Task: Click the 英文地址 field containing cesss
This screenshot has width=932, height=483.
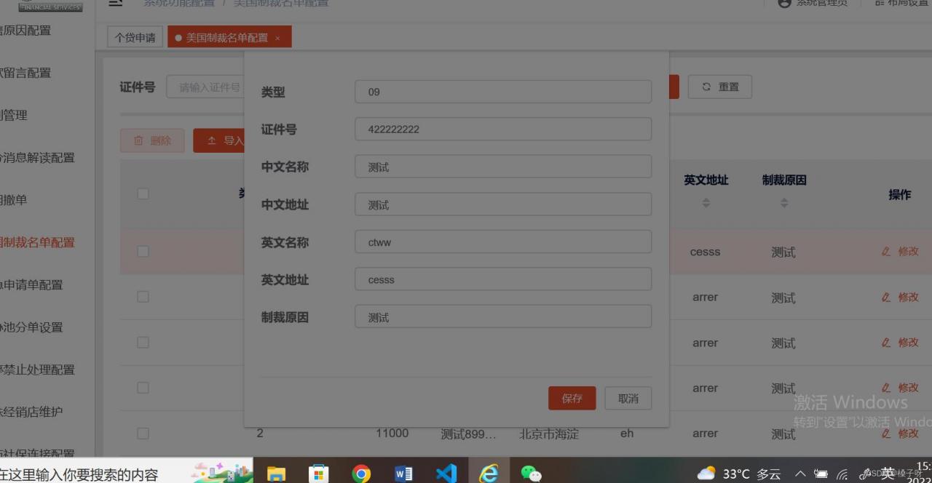Action: [503, 279]
